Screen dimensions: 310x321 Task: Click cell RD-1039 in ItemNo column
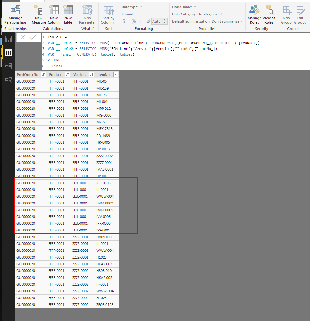107,136
